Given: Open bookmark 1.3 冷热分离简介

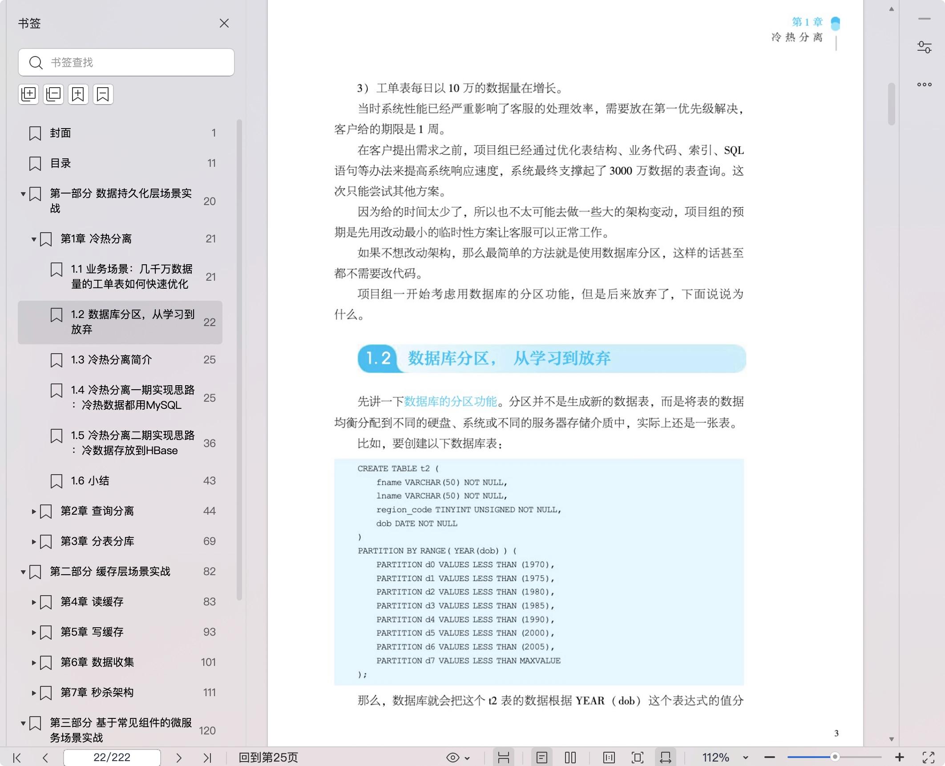Looking at the screenshot, I should [x=111, y=359].
